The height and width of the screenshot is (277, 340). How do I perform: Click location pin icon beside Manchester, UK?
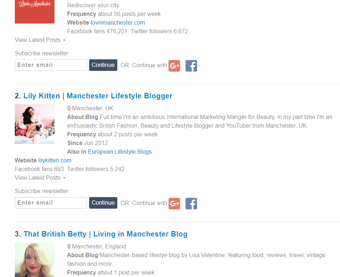(69, 108)
